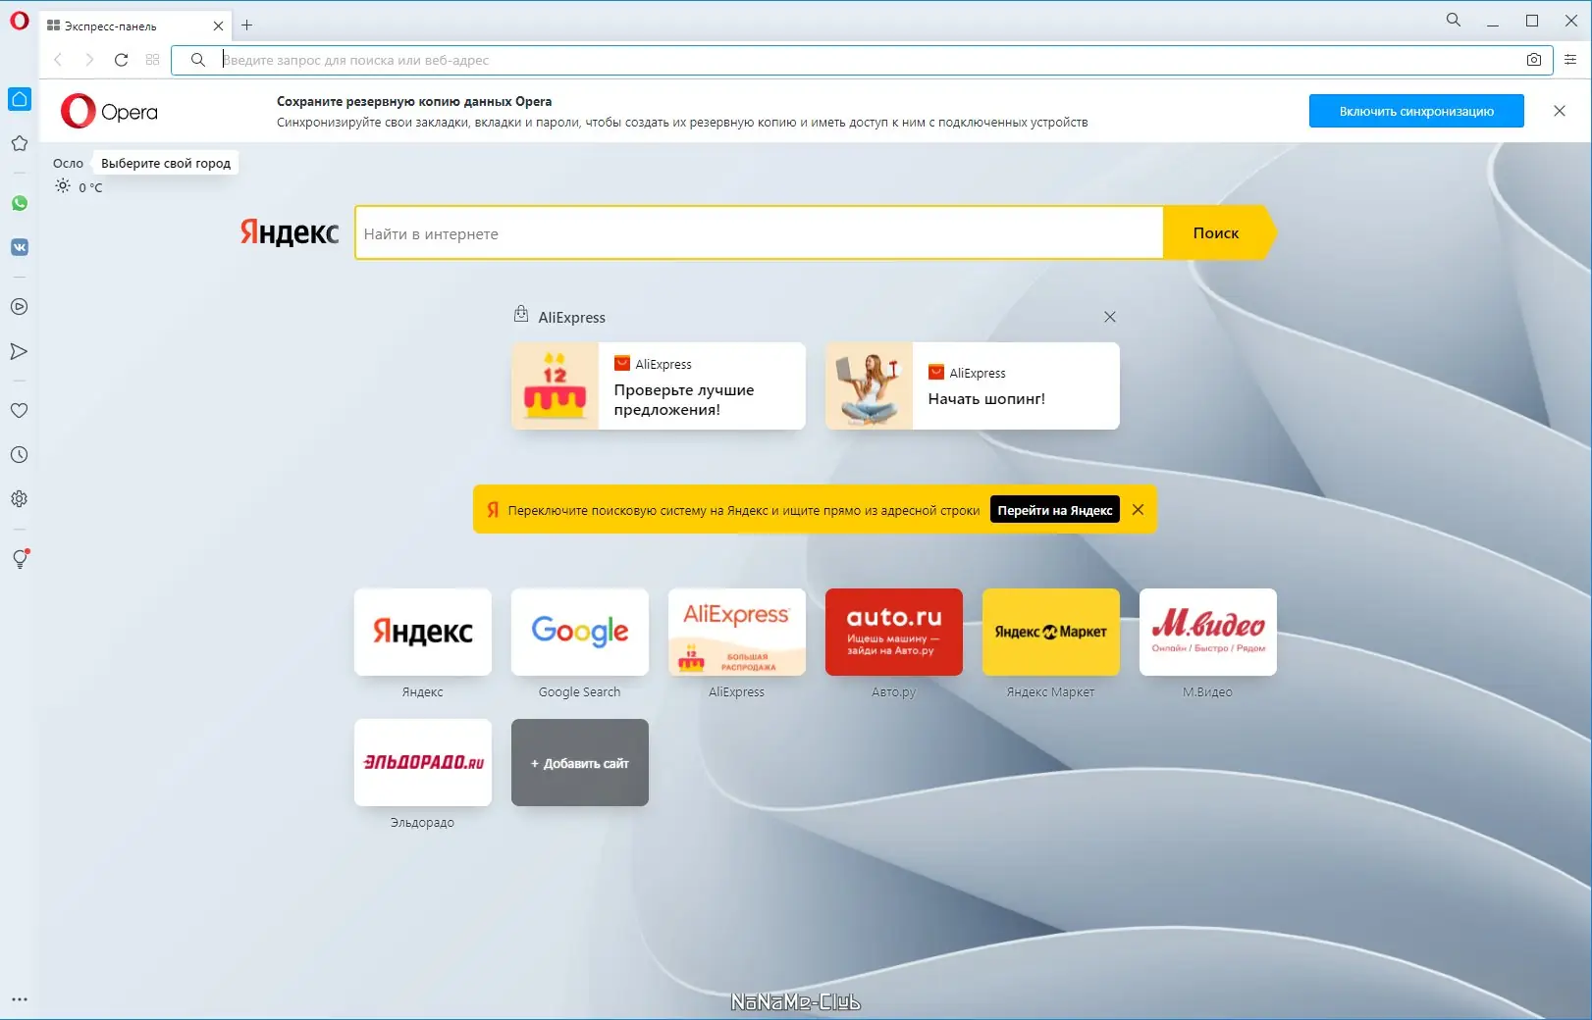The height and width of the screenshot is (1020, 1592).
Task: Open the Проверьте лучшие предложения card
Action: point(659,385)
